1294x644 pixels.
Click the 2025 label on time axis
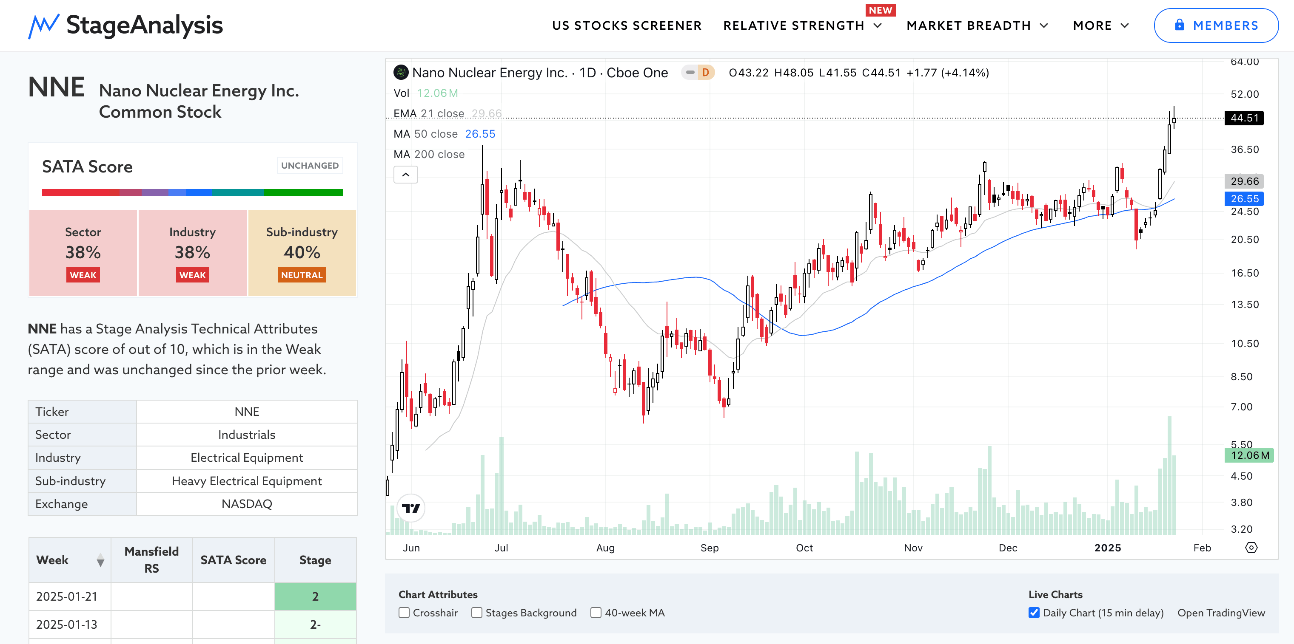1108,548
